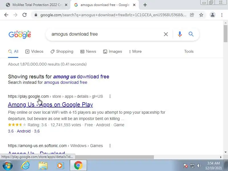Open the Tools search options

click(x=189, y=52)
